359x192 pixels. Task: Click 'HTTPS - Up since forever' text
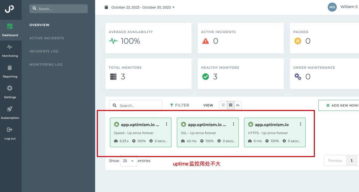pos(268,133)
